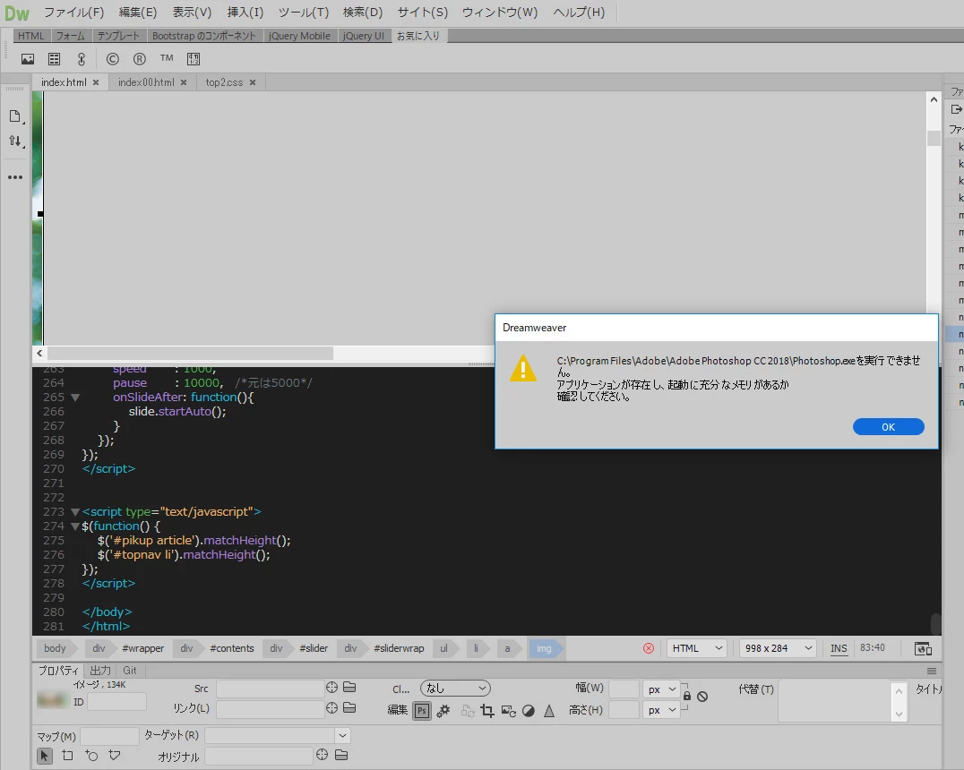The height and width of the screenshot is (770, 964).
Task: Edit image in Photoshop with Ps button
Action: [x=422, y=711]
